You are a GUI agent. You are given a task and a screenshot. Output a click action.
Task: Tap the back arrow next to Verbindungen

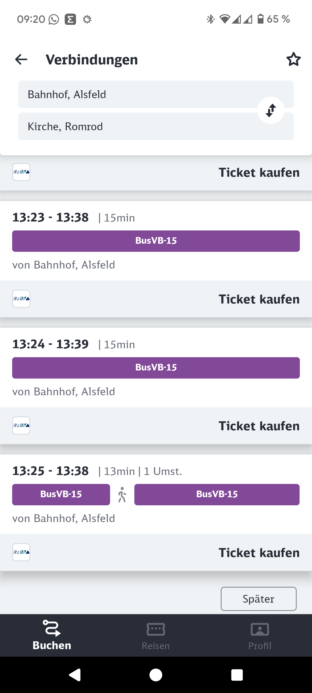coord(21,59)
